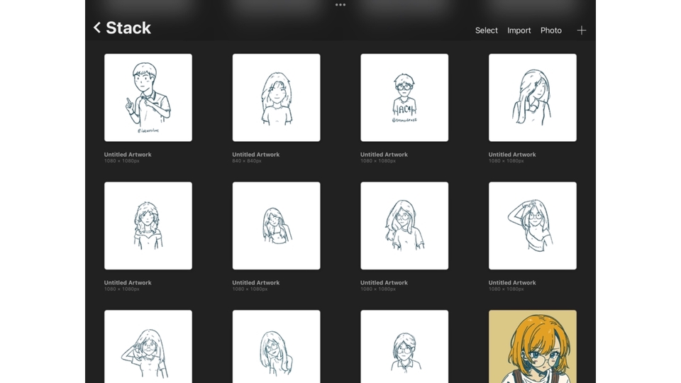
Task: Open the colored orange-haired girl artwork
Action: pyautogui.click(x=532, y=347)
